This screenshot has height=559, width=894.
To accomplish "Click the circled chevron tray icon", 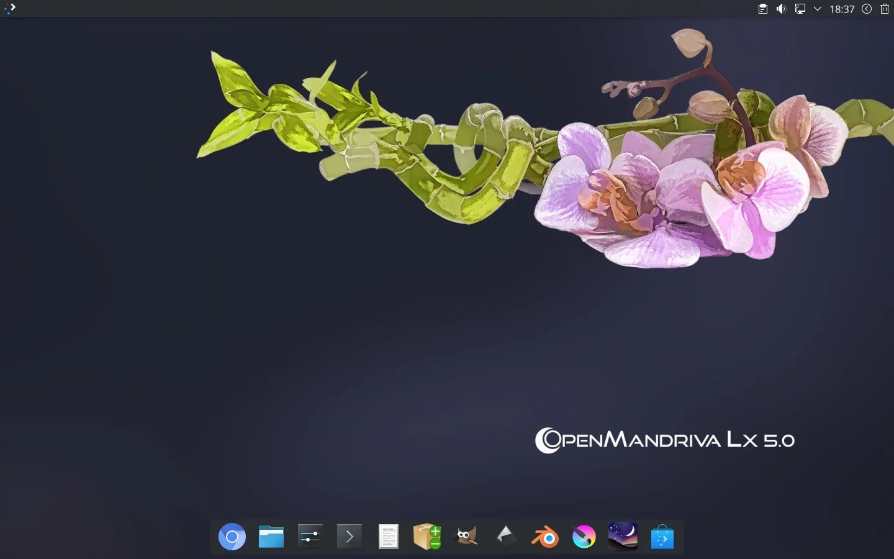I will pos(867,9).
